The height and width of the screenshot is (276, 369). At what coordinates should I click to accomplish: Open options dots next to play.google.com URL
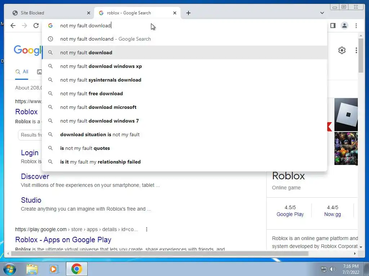point(147,229)
